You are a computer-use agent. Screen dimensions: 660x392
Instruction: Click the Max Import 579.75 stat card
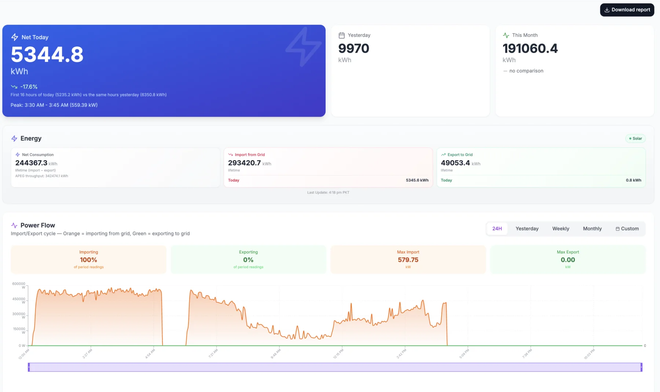tap(408, 259)
